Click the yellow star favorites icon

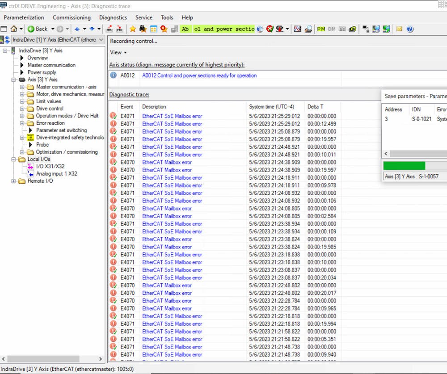pyautogui.click(x=133, y=29)
